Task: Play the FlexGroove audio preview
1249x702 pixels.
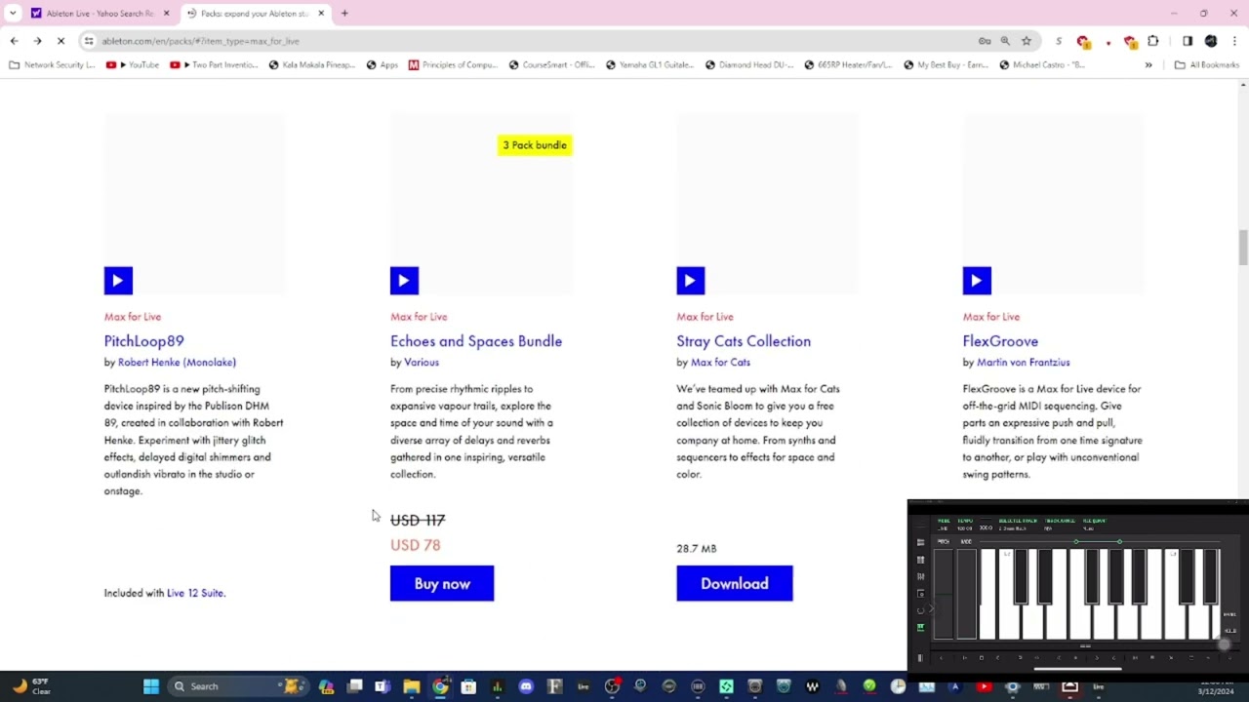Action: click(x=977, y=281)
